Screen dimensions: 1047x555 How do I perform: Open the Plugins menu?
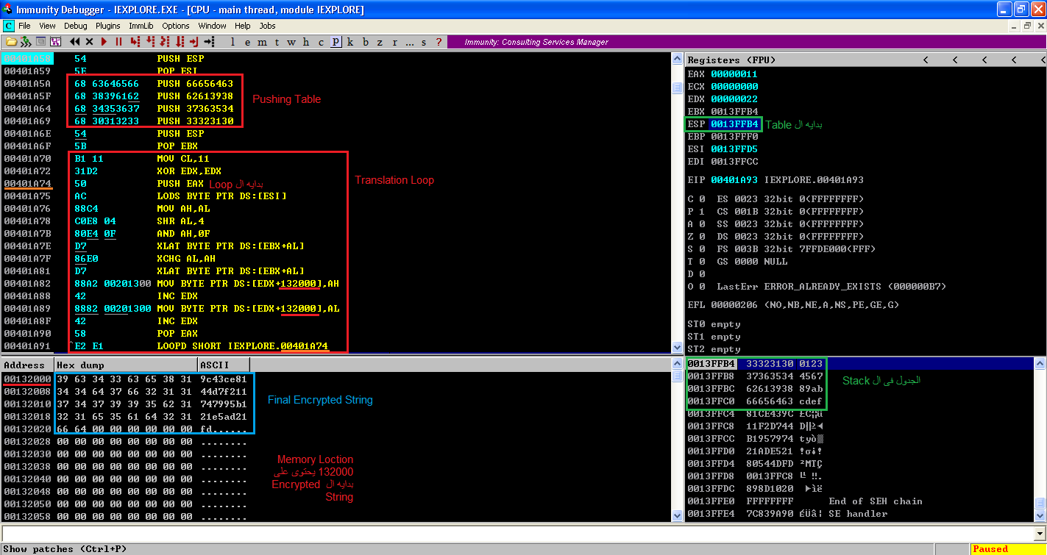[x=107, y=26]
